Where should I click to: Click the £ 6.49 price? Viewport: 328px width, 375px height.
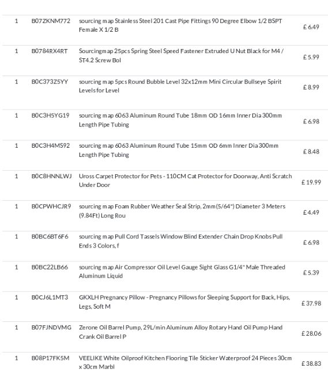(x=311, y=27)
